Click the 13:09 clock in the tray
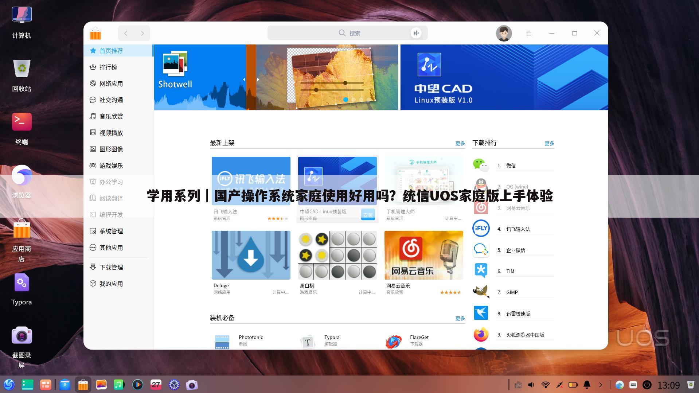Image resolution: width=699 pixels, height=393 pixels. pyautogui.click(x=669, y=385)
